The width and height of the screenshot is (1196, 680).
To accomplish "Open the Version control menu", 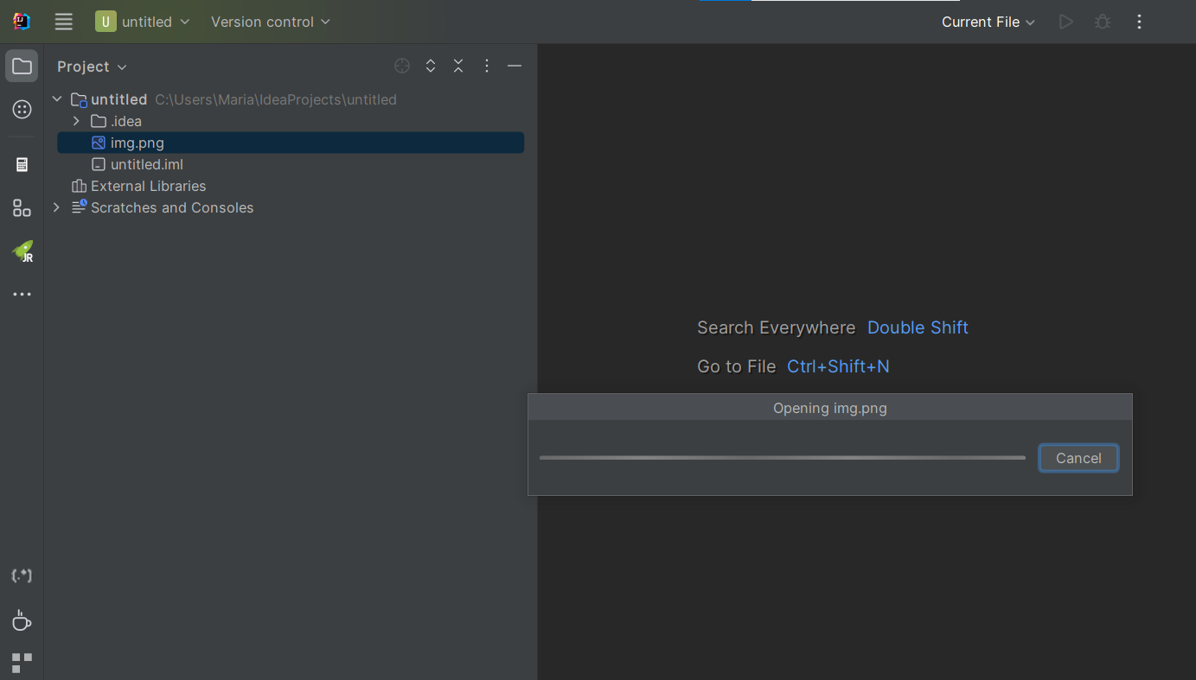I will (x=269, y=22).
